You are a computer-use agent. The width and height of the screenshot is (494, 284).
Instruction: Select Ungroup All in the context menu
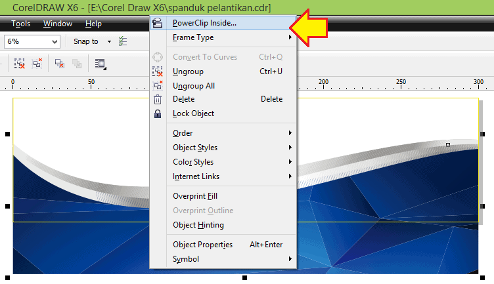click(x=223, y=86)
